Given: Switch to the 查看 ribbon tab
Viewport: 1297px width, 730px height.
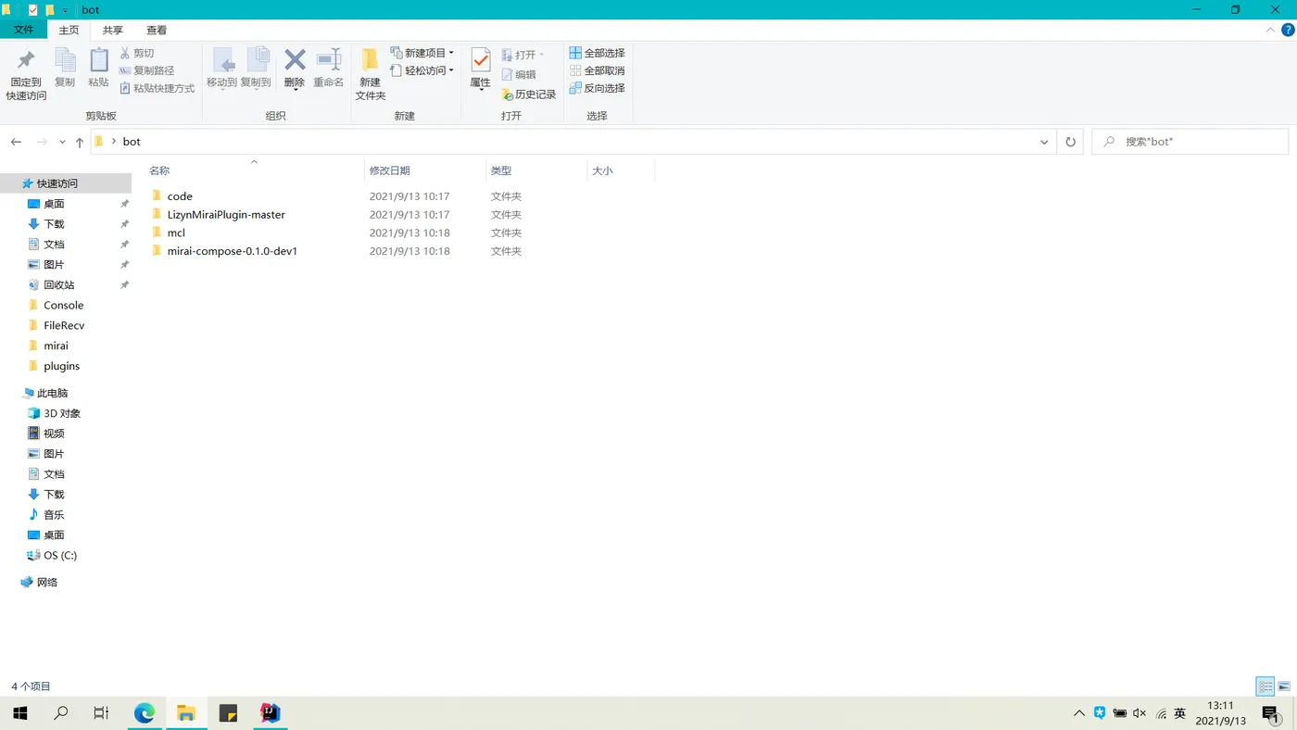Looking at the screenshot, I should pyautogui.click(x=157, y=31).
